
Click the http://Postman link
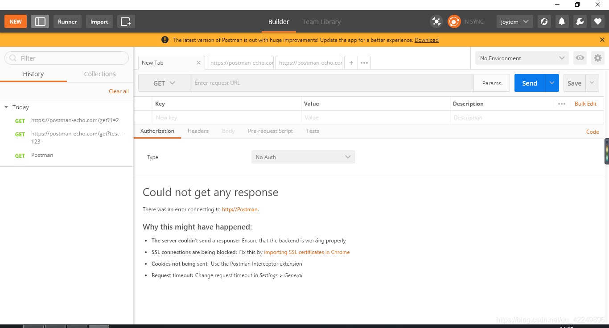click(240, 209)
